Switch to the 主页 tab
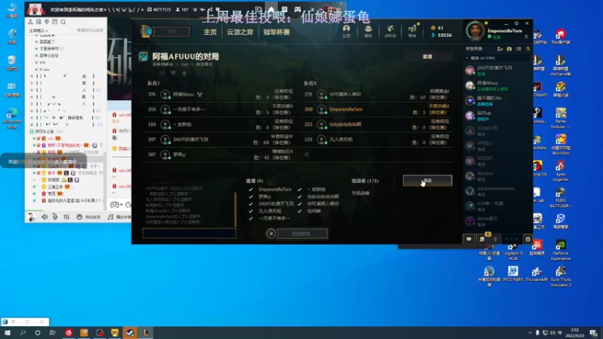The image size is (603, 339). pyautogui.click(x=210, y=32)
